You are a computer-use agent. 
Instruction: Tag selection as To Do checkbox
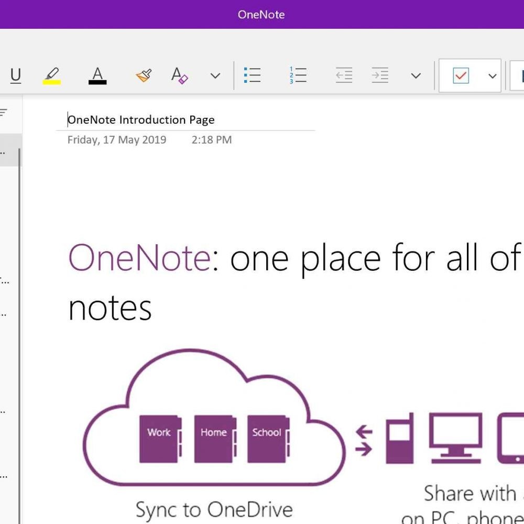[461, 75]
